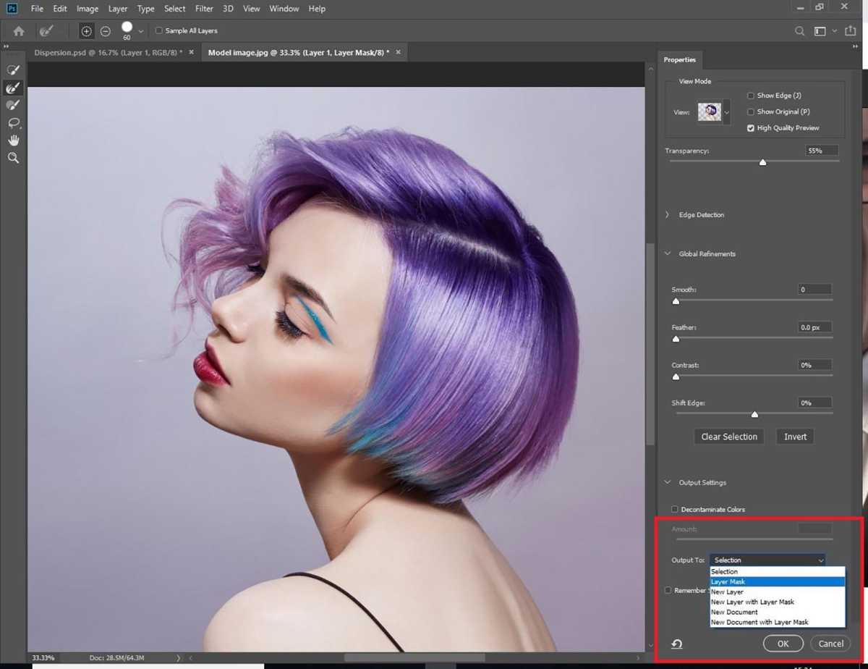Image resolution: width=868 pixels, height=669 pixels.
Task: Enable Show Edge (J) option
Action: click(751, 95)
